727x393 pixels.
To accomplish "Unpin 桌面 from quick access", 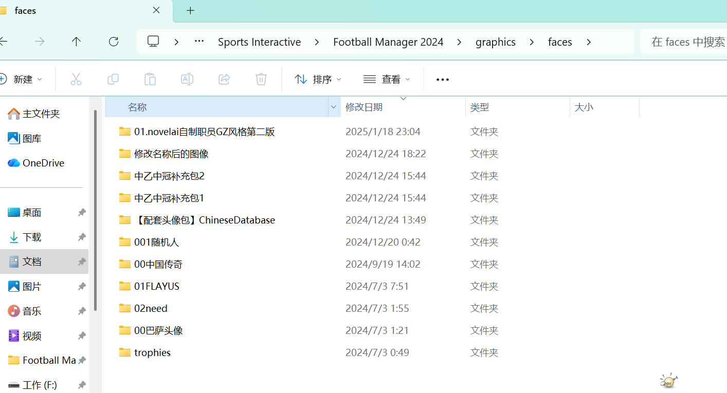I will [82, 213].
